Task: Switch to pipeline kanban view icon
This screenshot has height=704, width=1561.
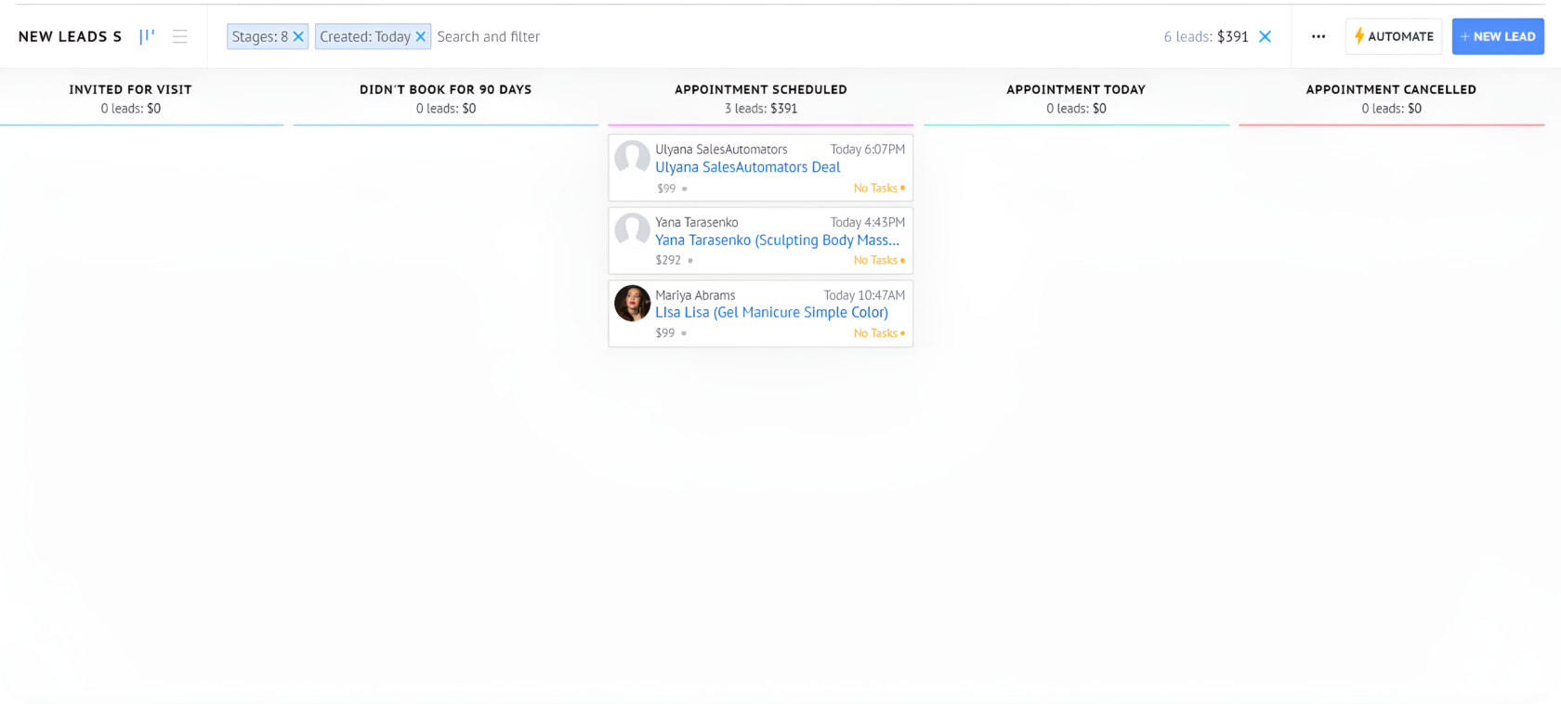Action: pos(147,36)
